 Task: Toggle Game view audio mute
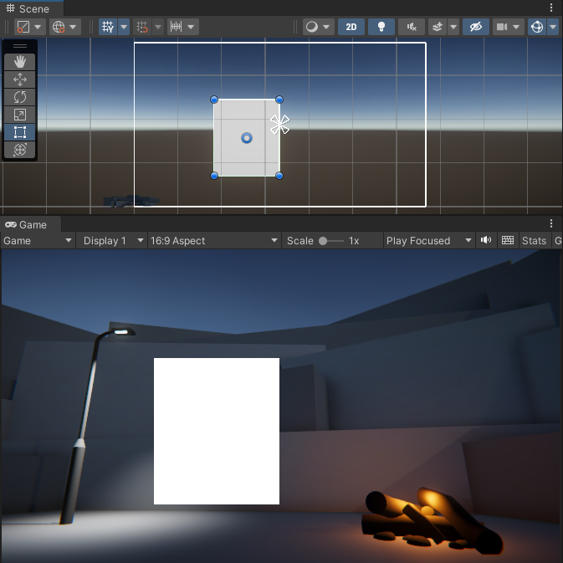486,240
